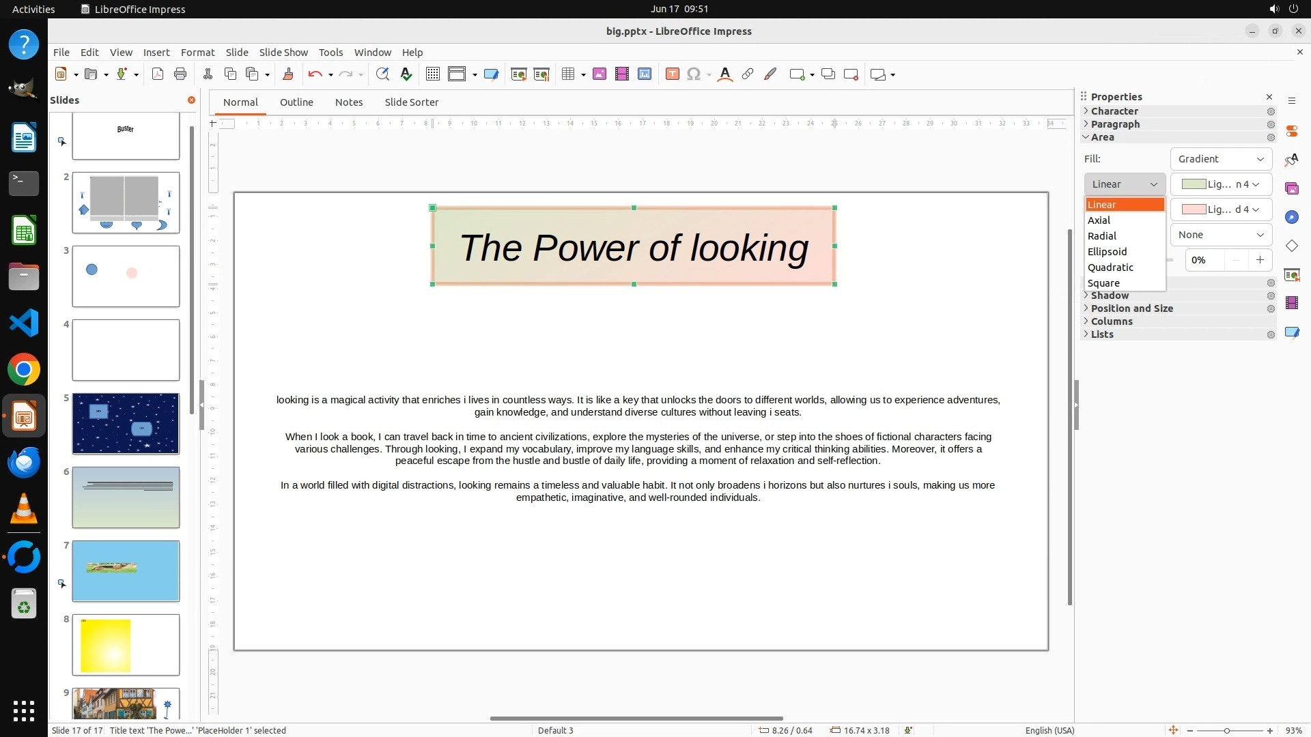This screenshot has height=737, width=1311.
Task: Click the Clone Formatting paintbrush icon
Action: tap(287, 74)
